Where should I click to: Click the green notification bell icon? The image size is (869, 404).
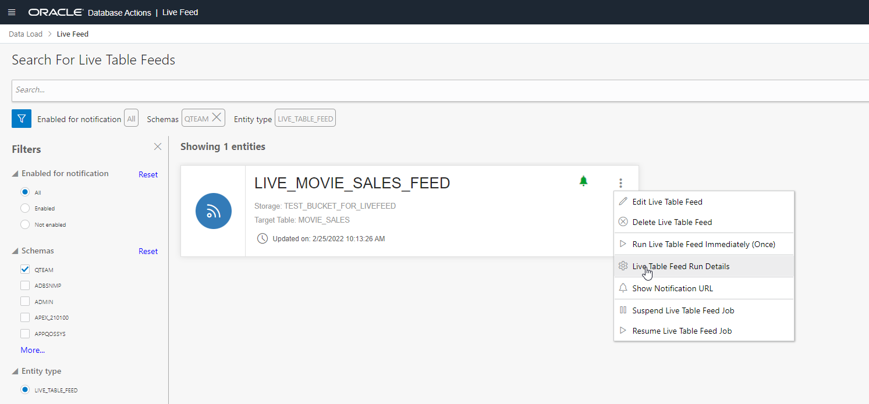[x=583, y=181]
